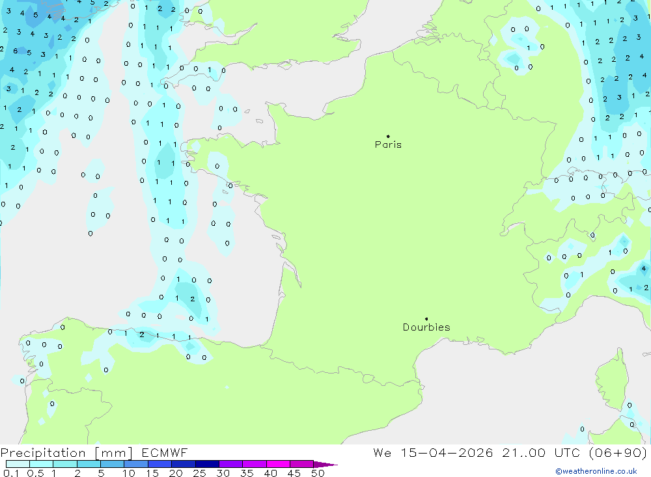Pick the 10 to 15 legend swatch
651x477 pixels.
coord(136,464)
